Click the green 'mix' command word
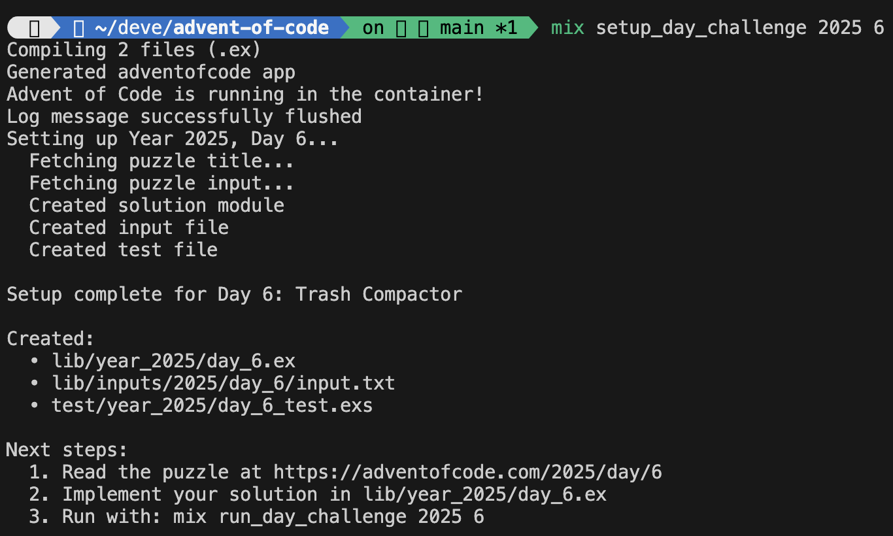Screen dimensions: 893x536 (x=567, y=27)
